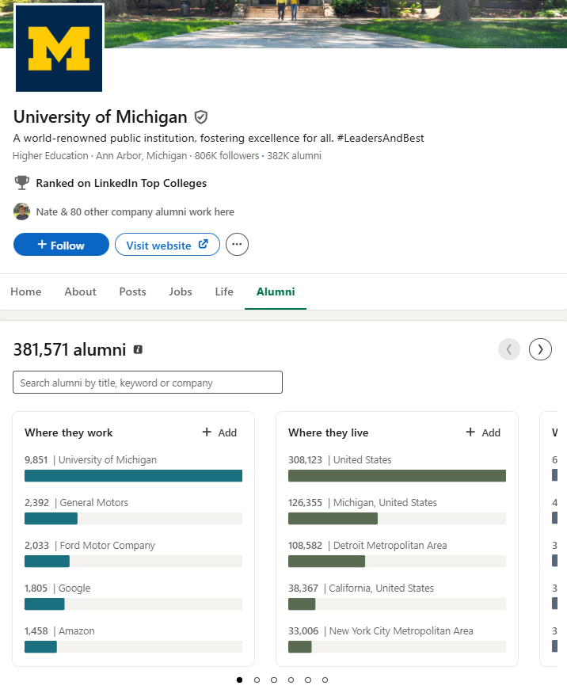The width and height of the screenshot is (567, 697).
Task: Click Nate's profile avatar
Action: click(22, 211)
